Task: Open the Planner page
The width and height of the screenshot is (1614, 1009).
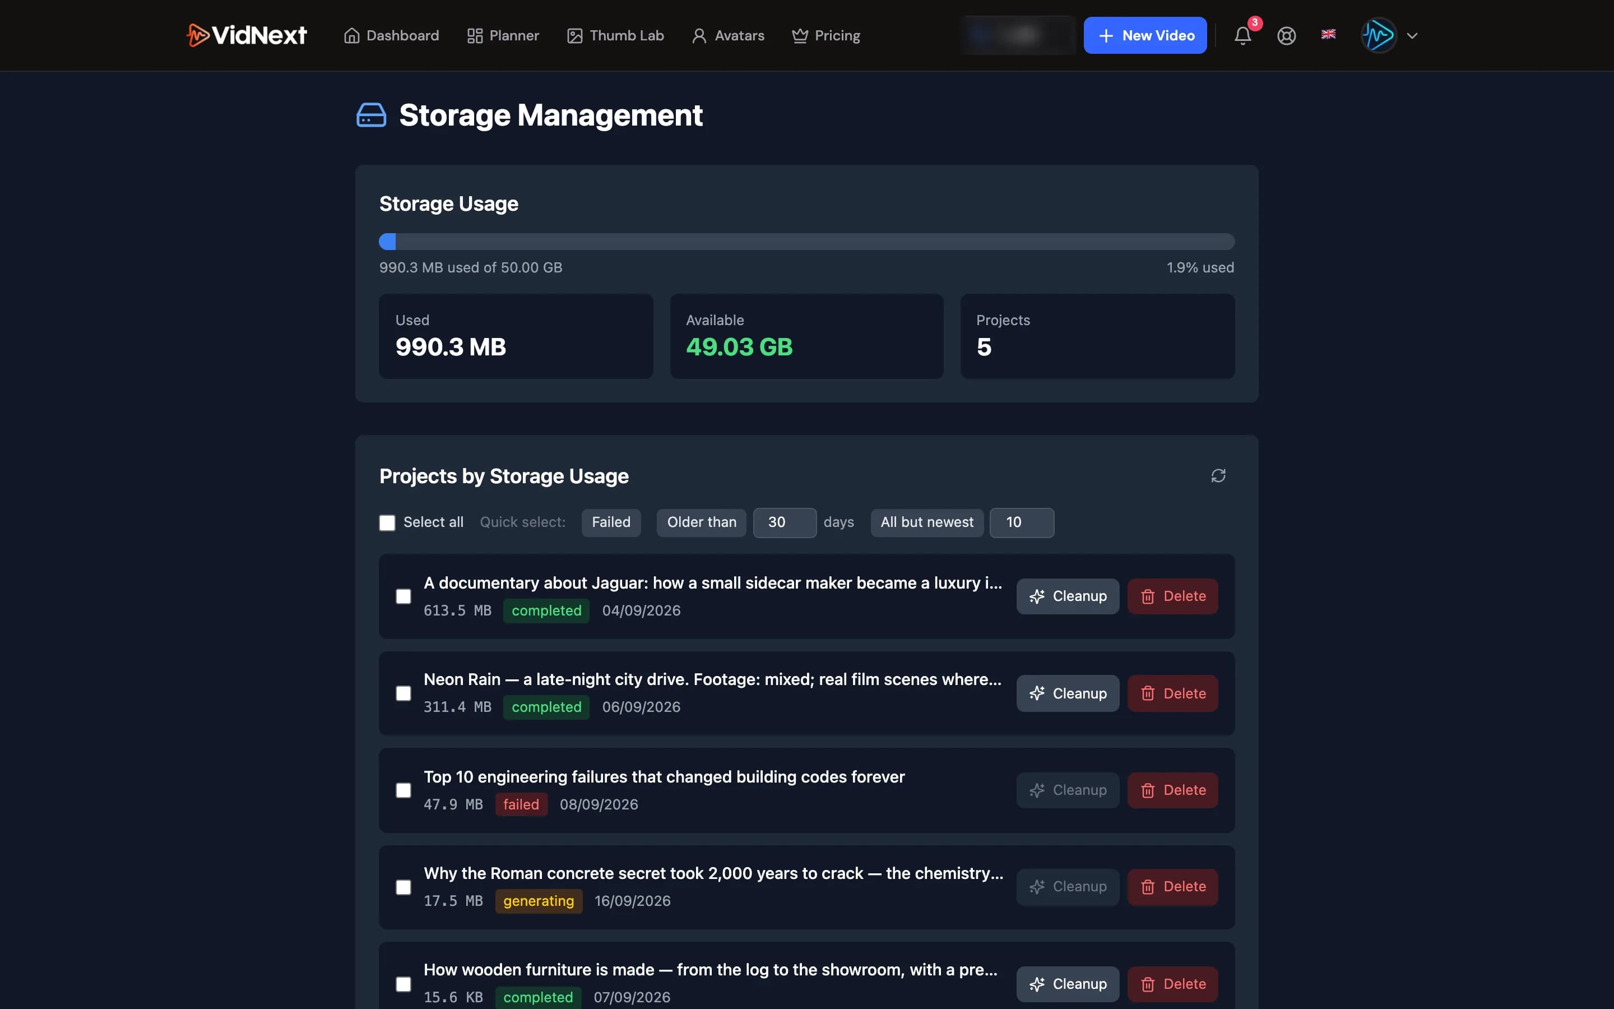Action: point(503,35)
